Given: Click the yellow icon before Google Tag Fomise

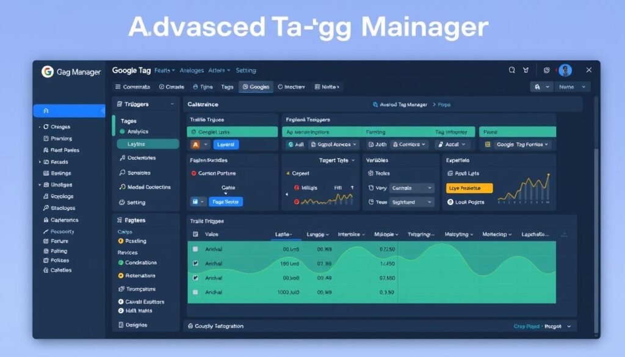Looking at the screenshot, I should (x=488, y=145).
